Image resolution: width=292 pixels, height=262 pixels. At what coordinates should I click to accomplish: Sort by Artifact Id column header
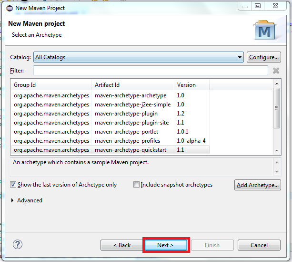pyautogui.click(x=132, y=85)
